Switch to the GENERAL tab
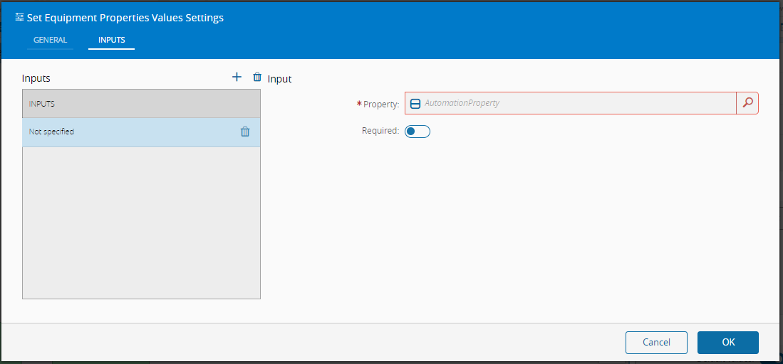783x364 pixels. tap(50, 40)
